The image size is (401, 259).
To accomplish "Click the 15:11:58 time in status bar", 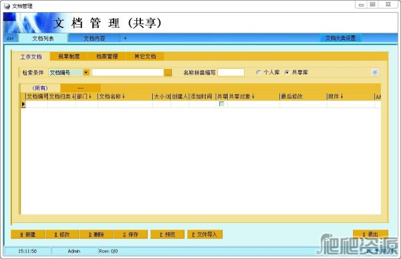I will tap(27, 252).
